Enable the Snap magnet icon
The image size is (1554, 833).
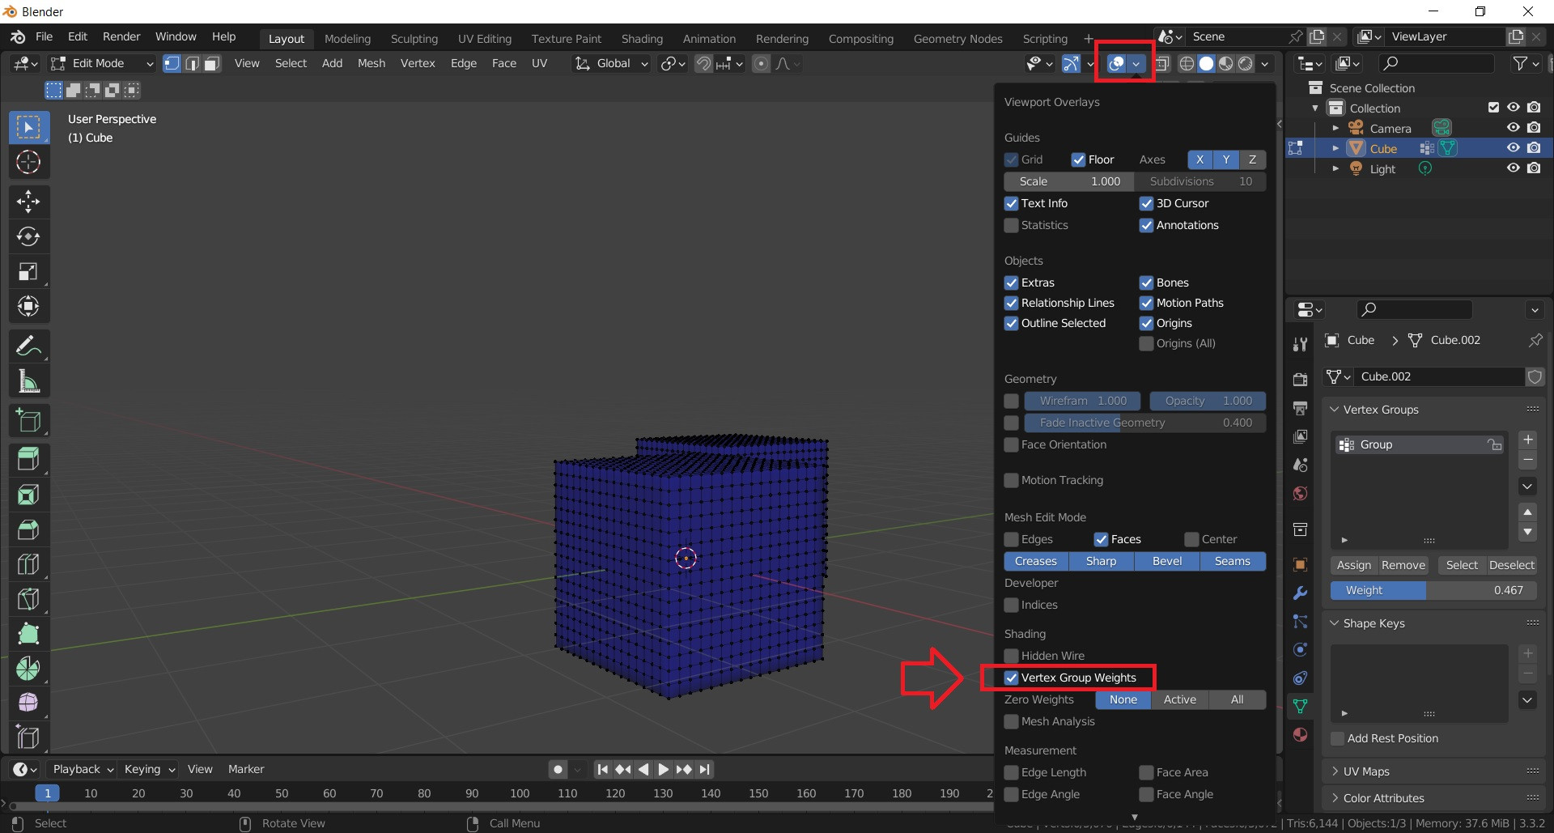pyautogui.click(x=703, y=63)
